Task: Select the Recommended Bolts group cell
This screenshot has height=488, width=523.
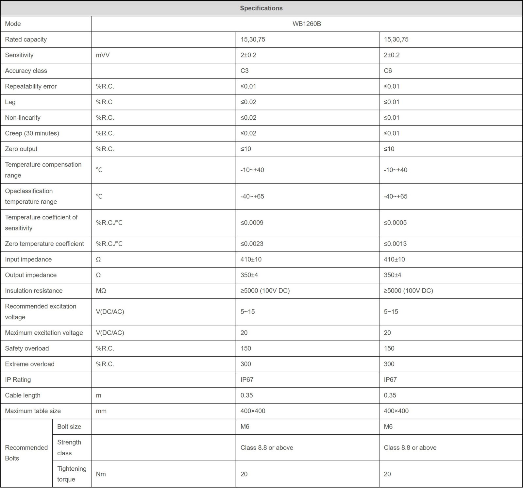Action: (x=26, y=453)
